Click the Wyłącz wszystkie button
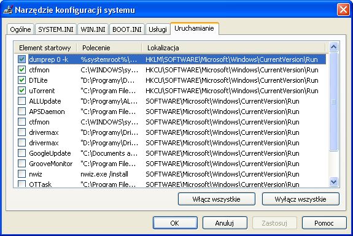Image resolution: width=353 pixels, height=236 pixels. click(x=301, y=199)
